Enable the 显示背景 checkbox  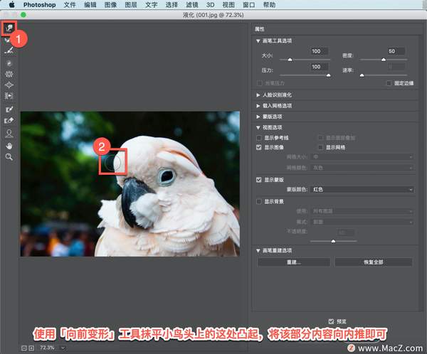(260, 202)
